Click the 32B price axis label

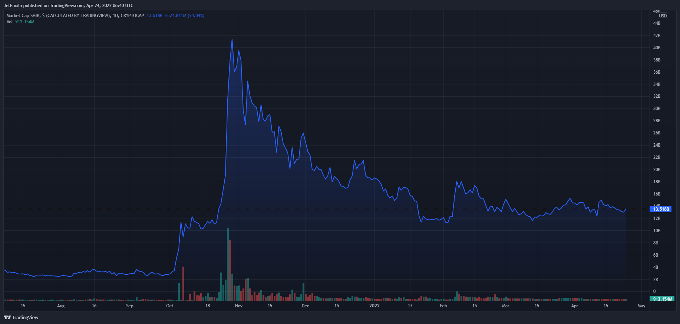click(657, 96)
